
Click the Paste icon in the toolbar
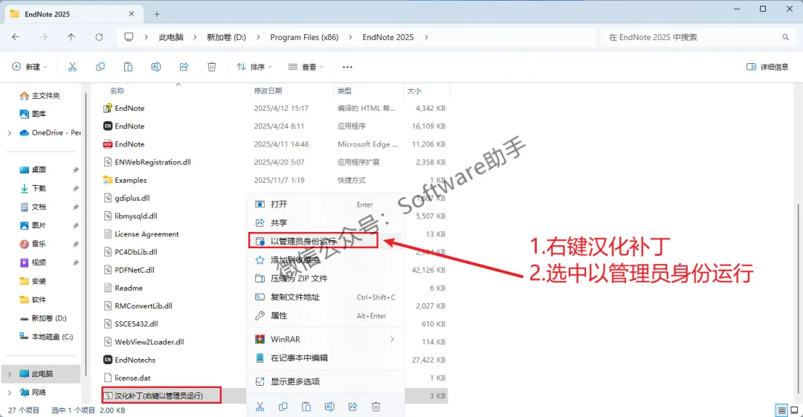128,67
